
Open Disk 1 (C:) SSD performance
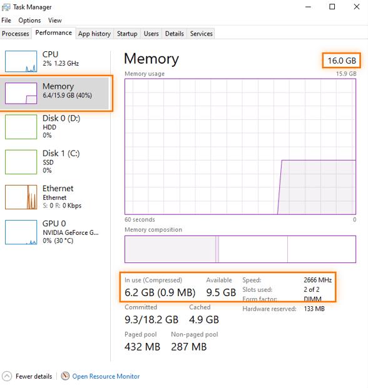click(x=56, y=162)
